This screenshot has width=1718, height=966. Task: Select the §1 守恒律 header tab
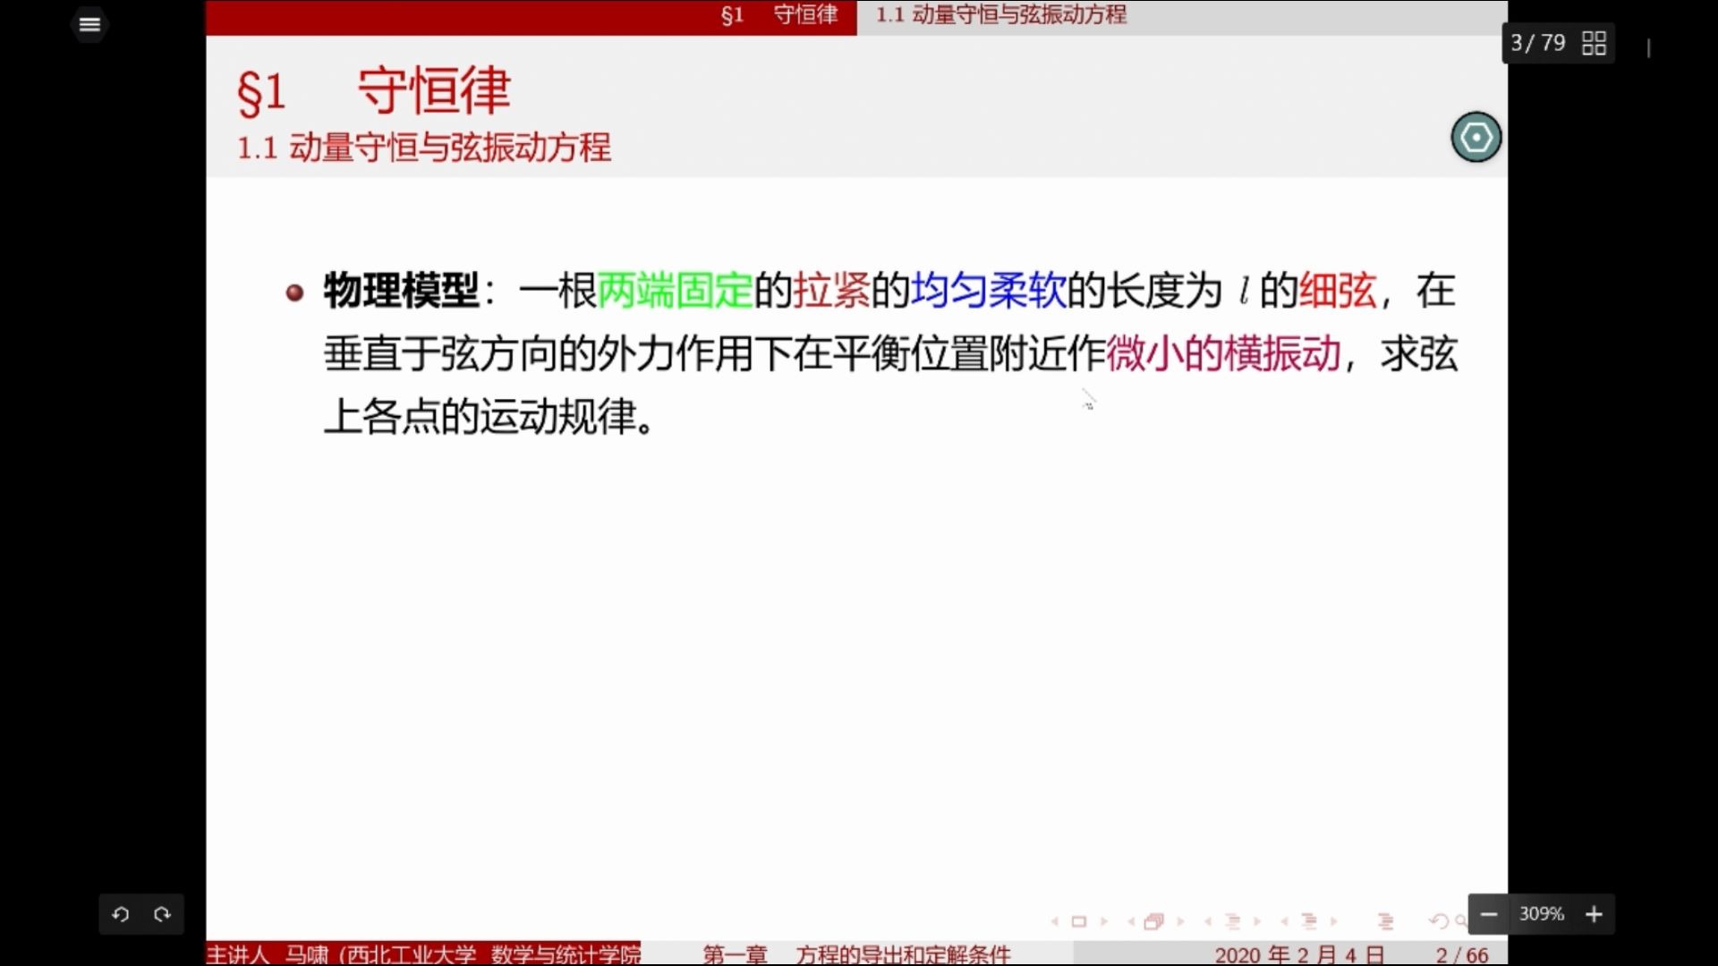tap(777, 15)
